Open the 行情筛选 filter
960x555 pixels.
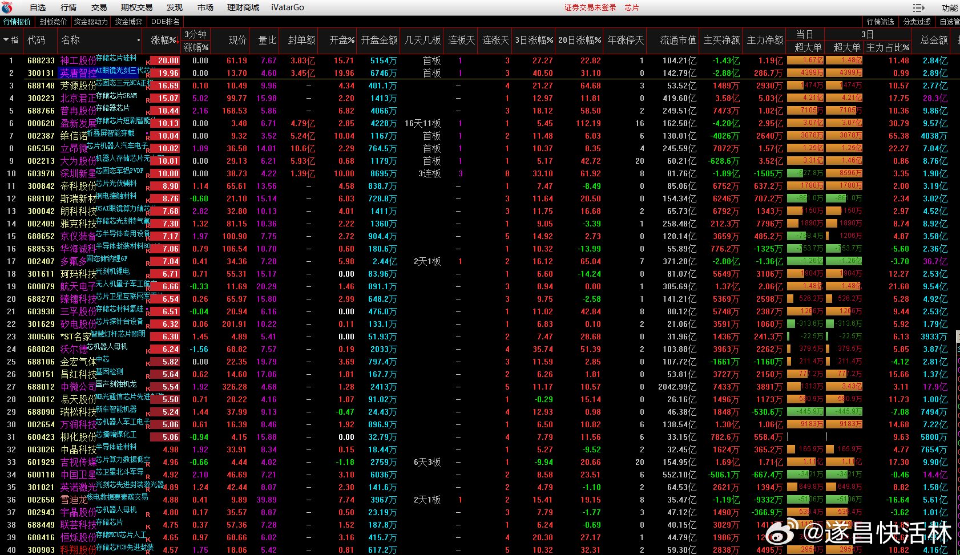point(880,22)
